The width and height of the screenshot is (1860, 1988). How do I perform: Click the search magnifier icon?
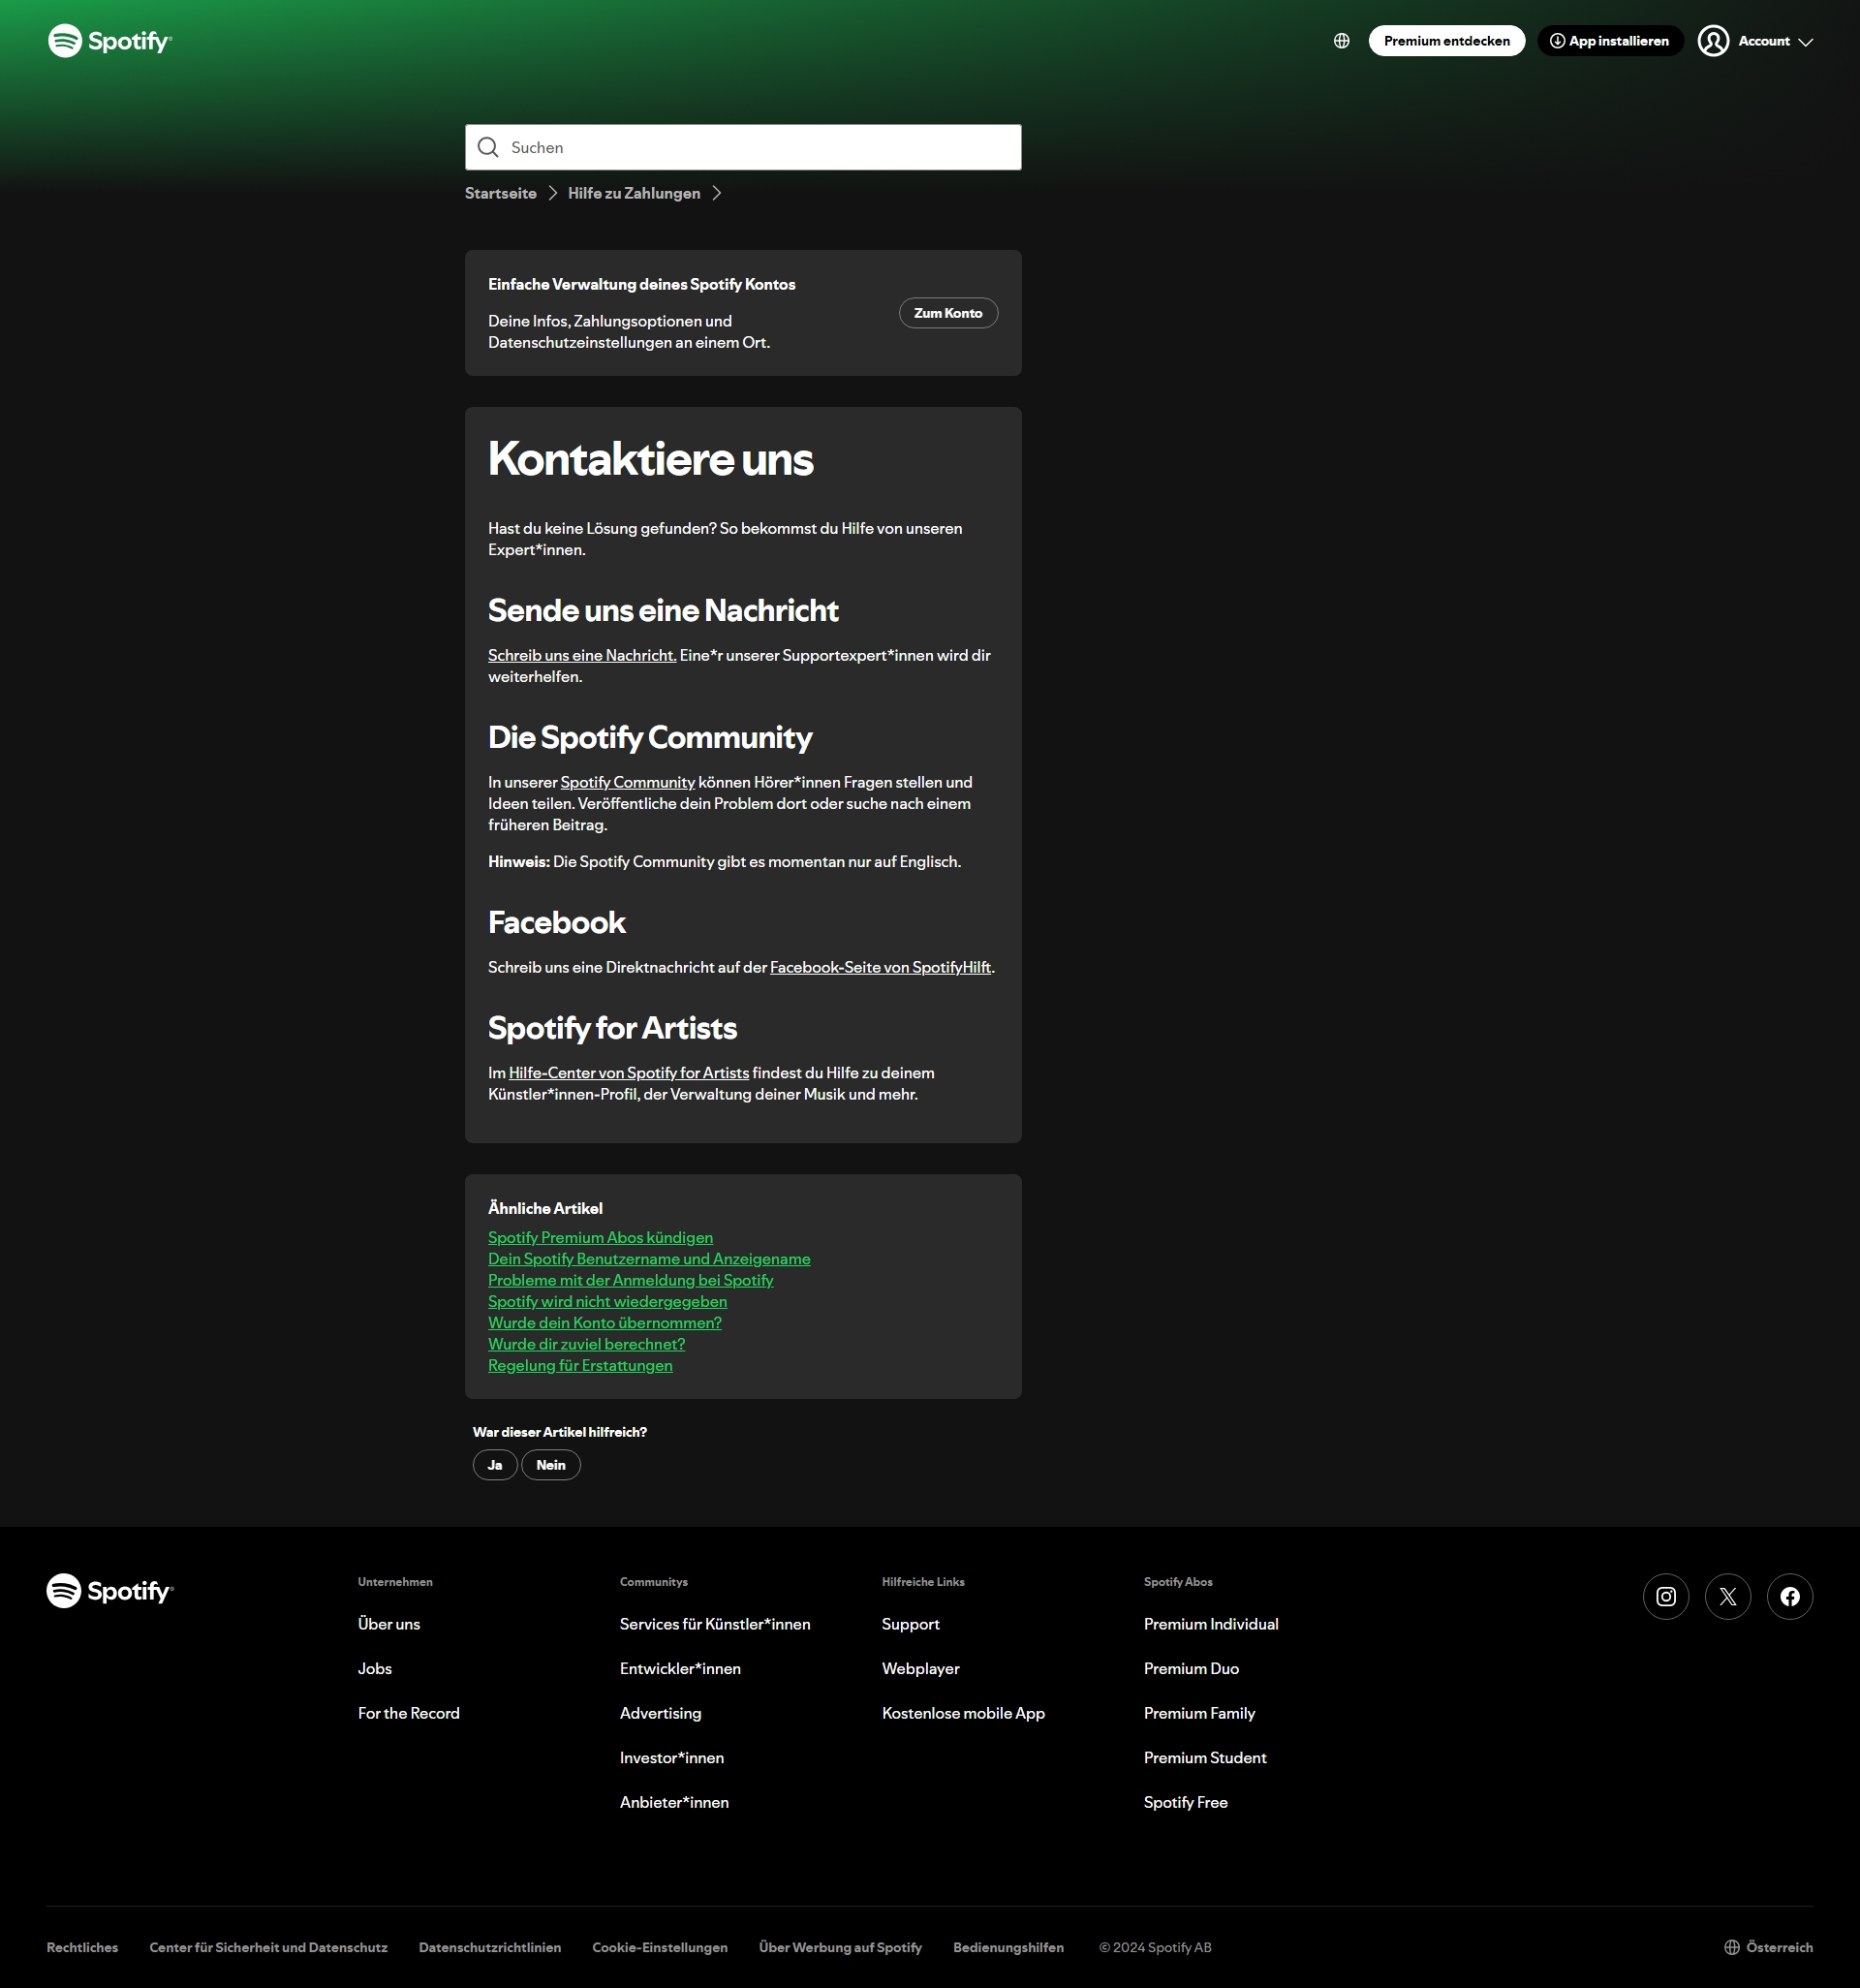(x=488, y=147)
